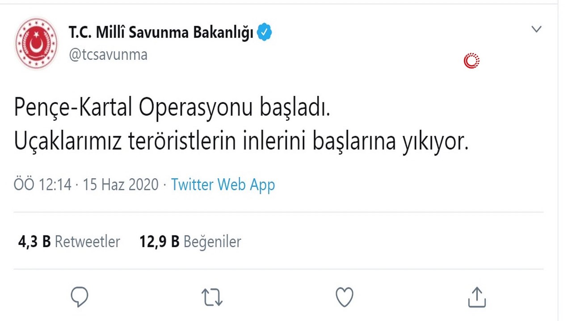Screen dimensions: 572x321
Task: Expand the tweet options chevron
Action: pos(536,29)
